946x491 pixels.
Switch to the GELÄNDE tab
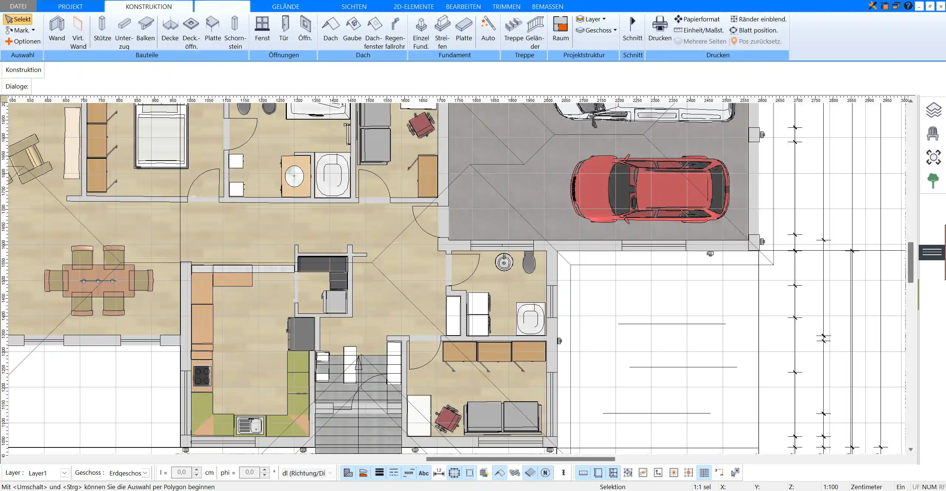285,6
